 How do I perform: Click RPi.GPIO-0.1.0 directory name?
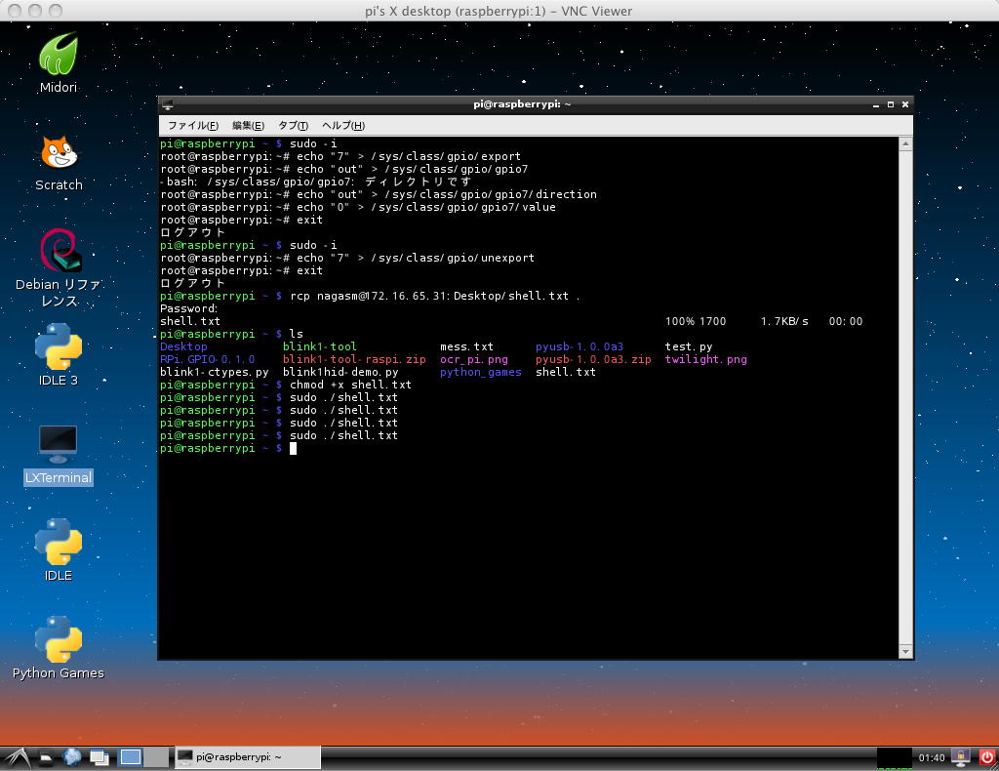tap(207, 359)
